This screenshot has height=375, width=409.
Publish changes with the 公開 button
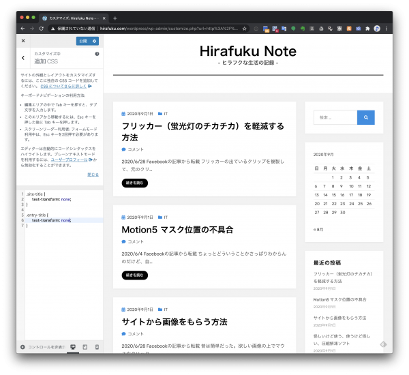coord(82,41)
